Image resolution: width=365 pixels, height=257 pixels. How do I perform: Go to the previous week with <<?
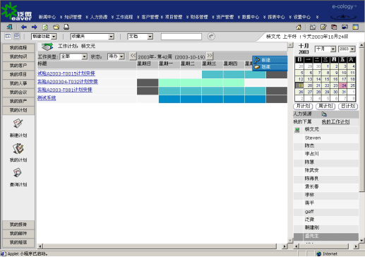[x=133, y=56]
